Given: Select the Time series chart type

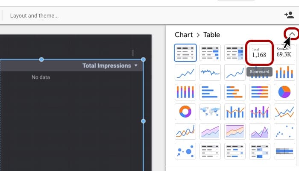Looking at the screenshot, I should pos(185,73).
